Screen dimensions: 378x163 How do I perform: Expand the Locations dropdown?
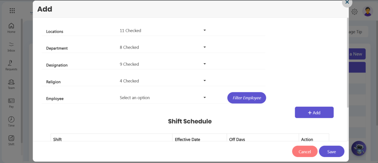tap(163, 31)
